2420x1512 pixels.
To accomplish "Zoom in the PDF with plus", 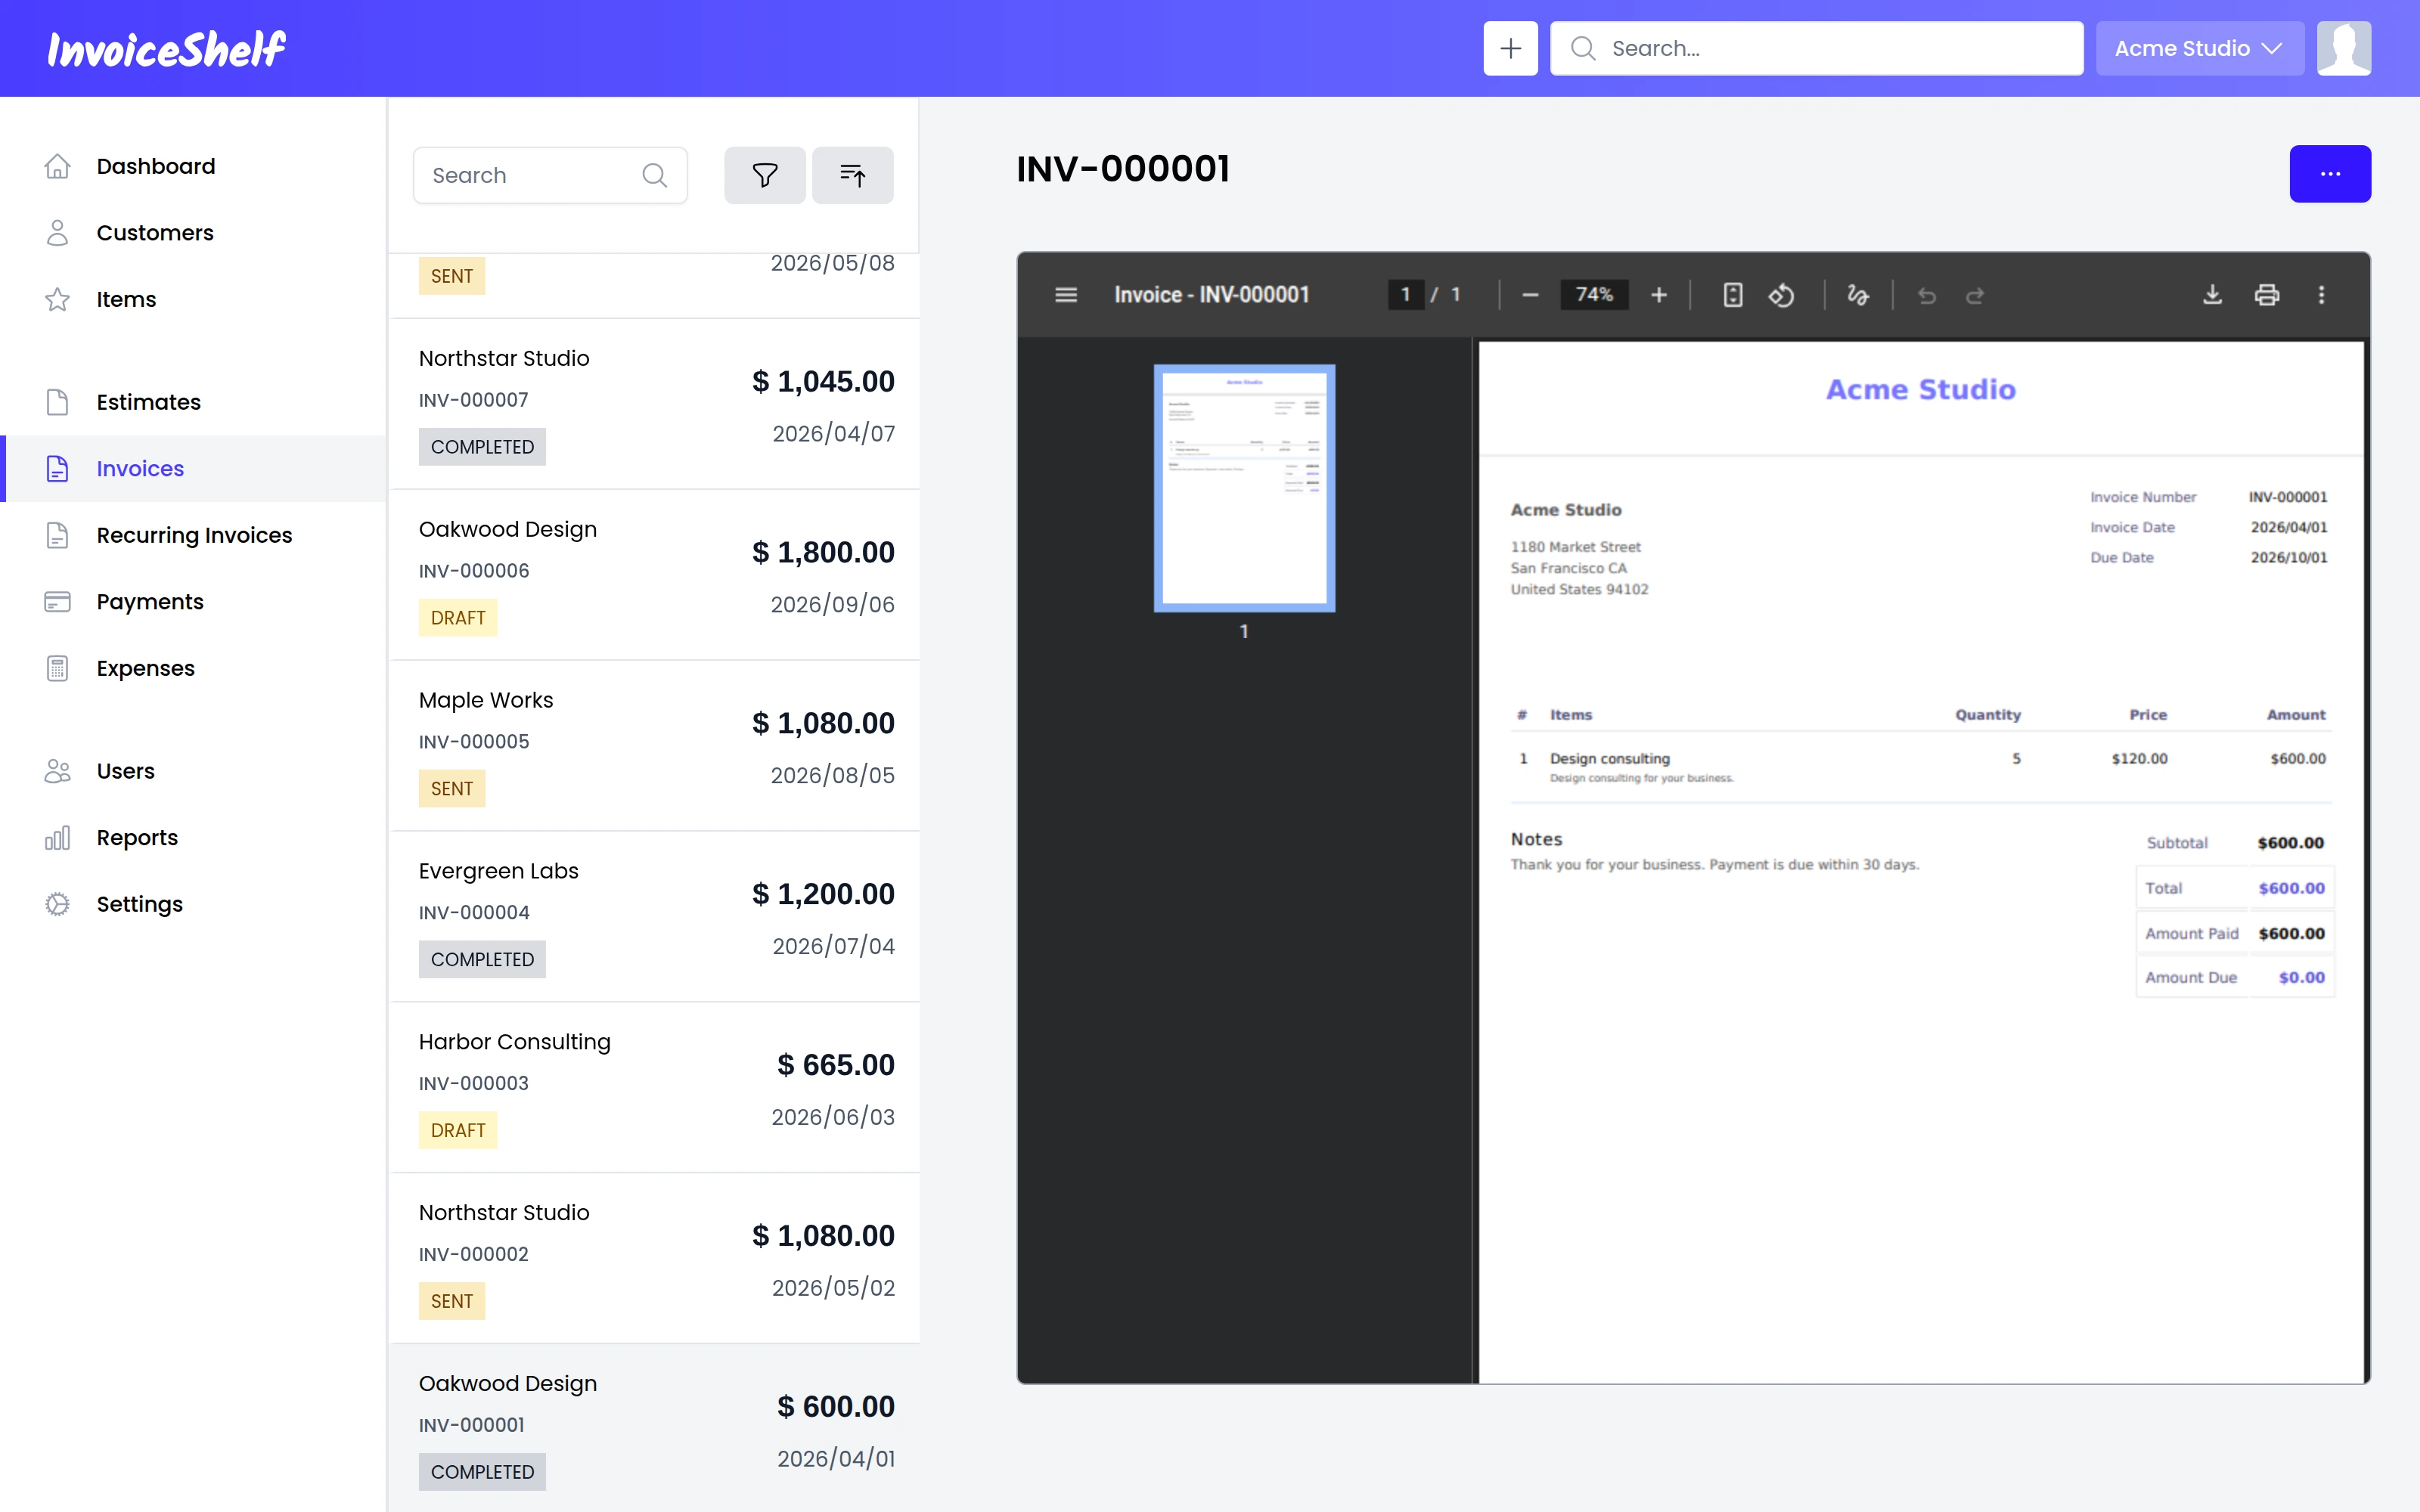I will click(1659, 295).
